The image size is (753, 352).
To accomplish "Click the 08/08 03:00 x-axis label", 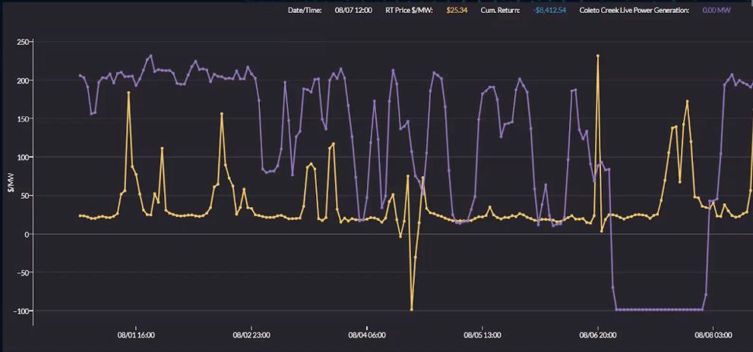I will click(x=713, y=335).
